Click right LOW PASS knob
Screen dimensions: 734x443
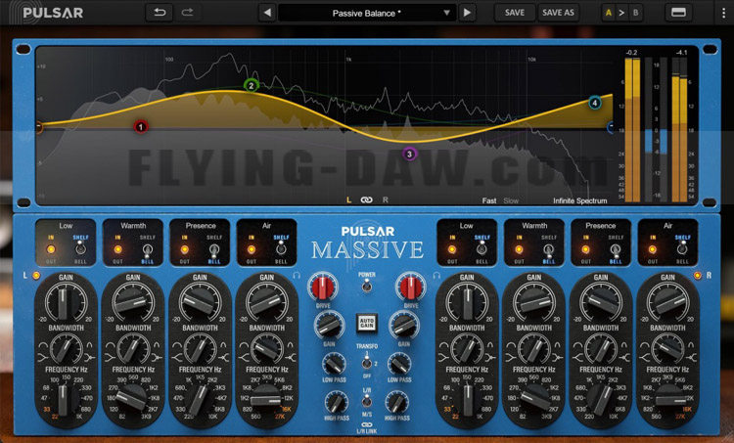coord(399,364)
